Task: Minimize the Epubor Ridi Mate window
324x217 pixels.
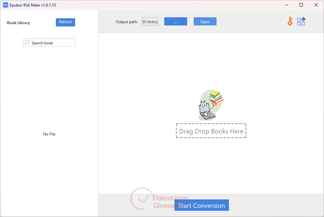Action: point(286,5)
